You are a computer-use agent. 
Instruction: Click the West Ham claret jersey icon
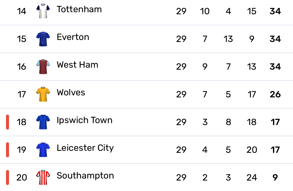tap(43, 67)
